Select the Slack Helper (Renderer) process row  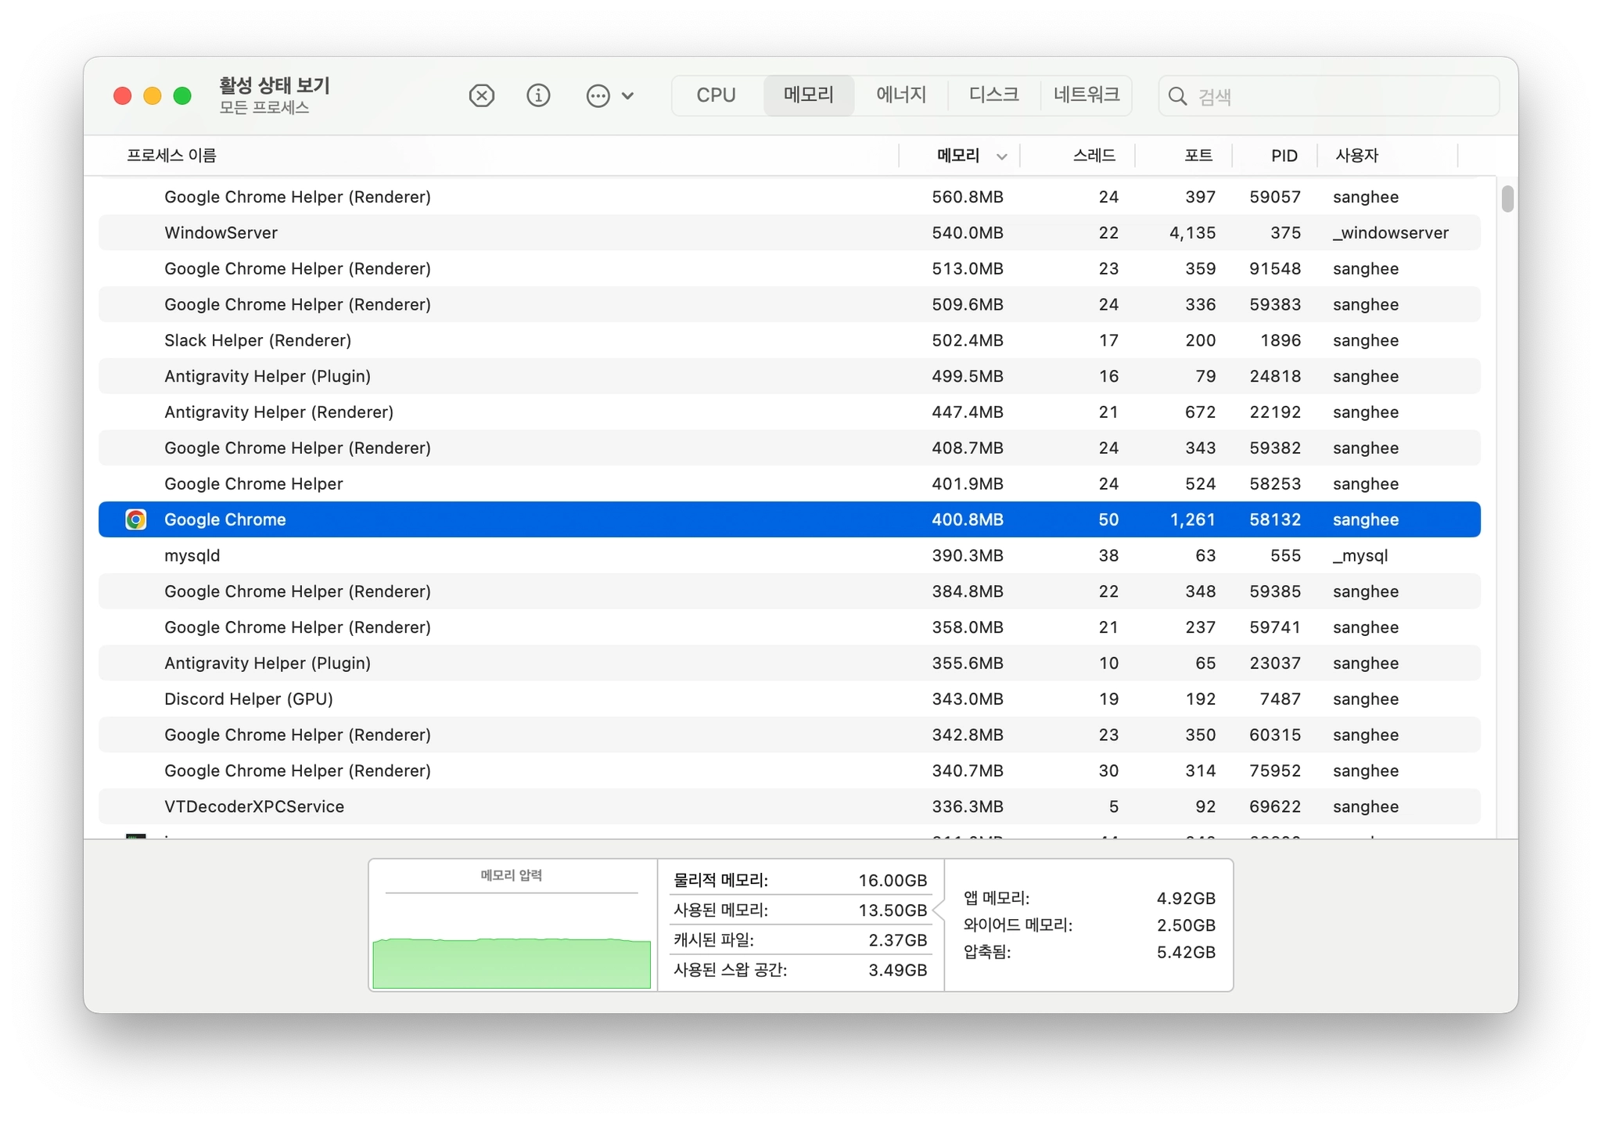[x=789, y=340]
